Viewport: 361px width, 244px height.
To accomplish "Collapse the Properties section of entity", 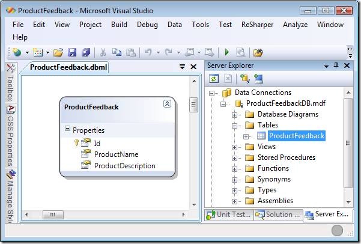I will [67, 128].
